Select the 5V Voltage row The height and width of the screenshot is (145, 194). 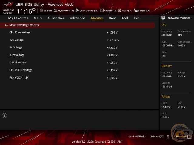click(77, 47)
